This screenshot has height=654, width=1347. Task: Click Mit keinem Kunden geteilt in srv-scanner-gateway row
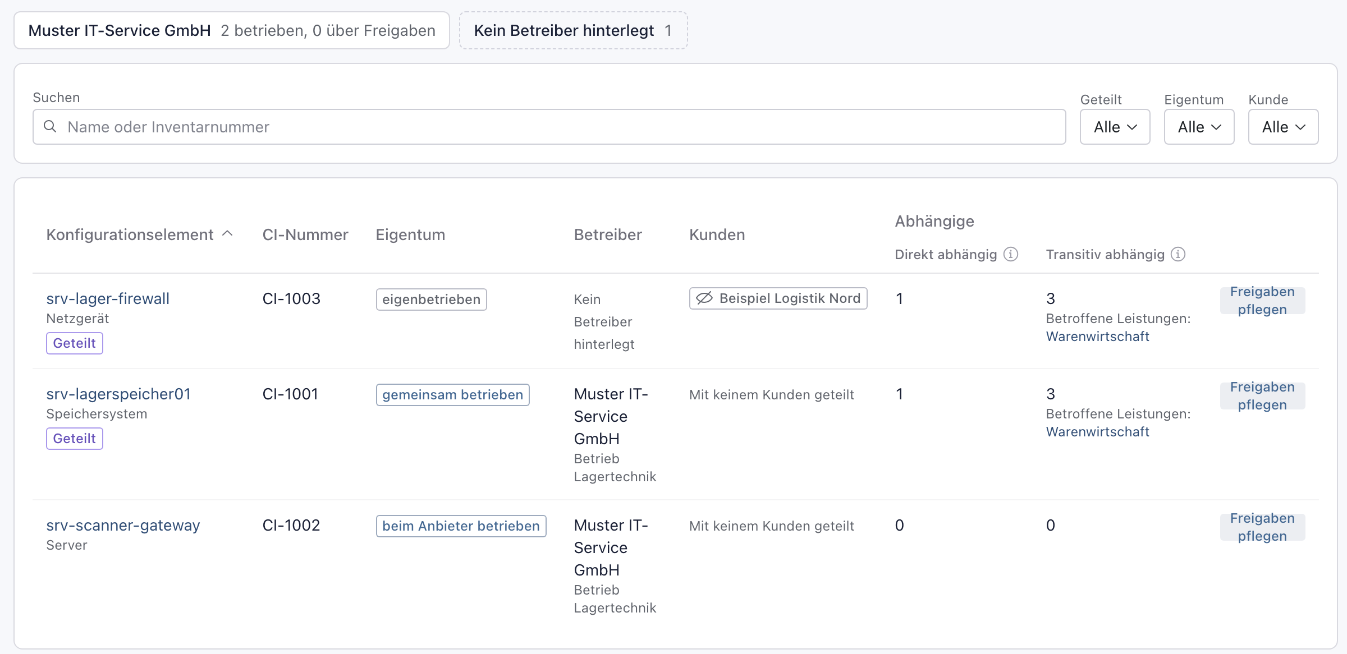click(772, 526)
